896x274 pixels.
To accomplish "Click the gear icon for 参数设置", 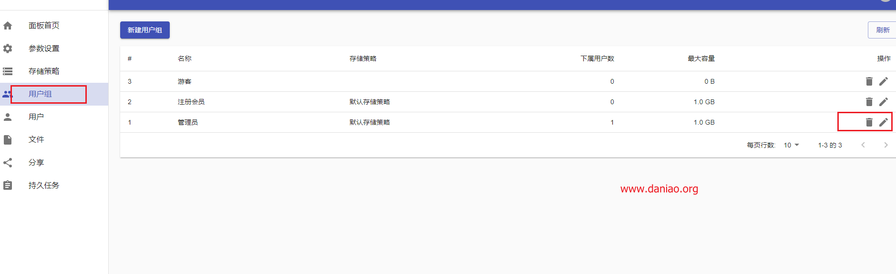I will tap(8, 49).
